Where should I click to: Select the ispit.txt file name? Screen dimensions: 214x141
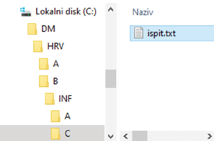162,33
